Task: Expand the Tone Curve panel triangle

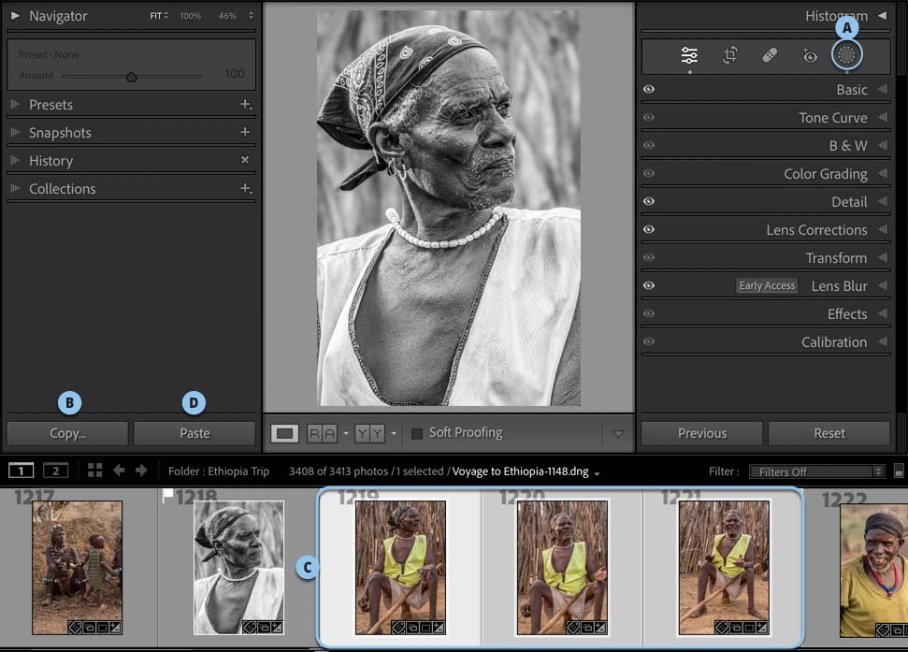Action: 883,117
